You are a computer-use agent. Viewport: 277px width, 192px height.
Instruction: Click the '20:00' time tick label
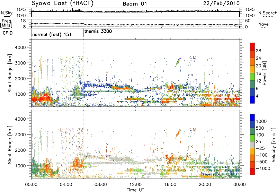pos(205,185)
